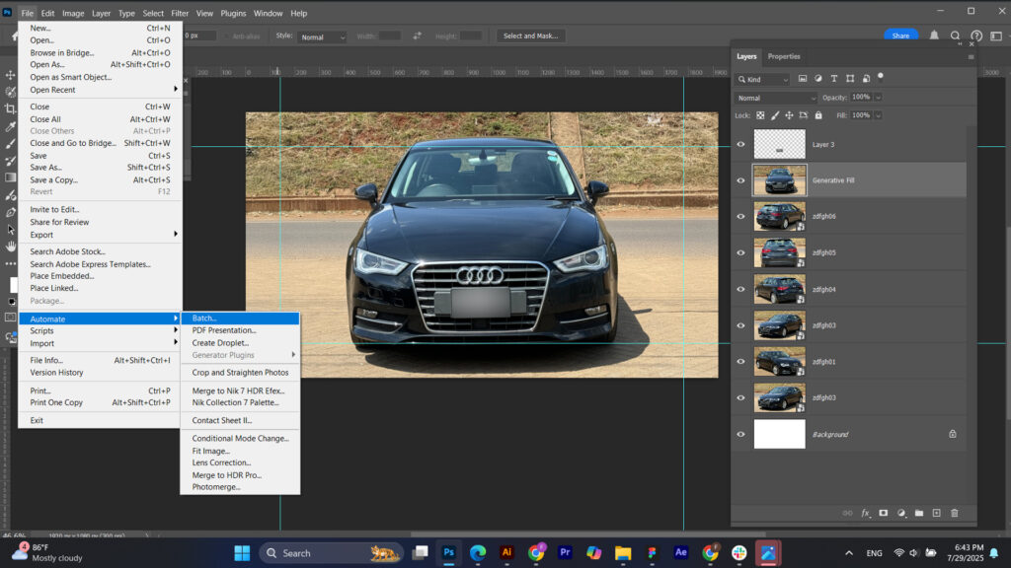The height and width of the screenshot is (568, 1011).
Task: Click the Opacity 100% value field
Action: tap(861, 98)
